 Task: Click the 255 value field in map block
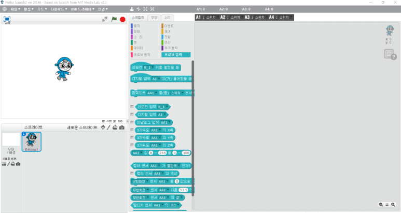click(x=162, y=153)
